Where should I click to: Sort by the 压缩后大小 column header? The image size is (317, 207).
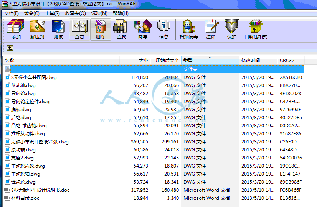click(165, 61)
